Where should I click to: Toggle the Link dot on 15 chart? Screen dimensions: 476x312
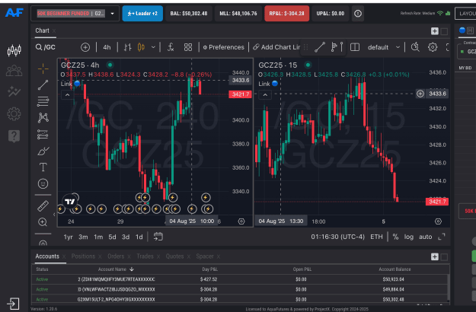(275, 84)
